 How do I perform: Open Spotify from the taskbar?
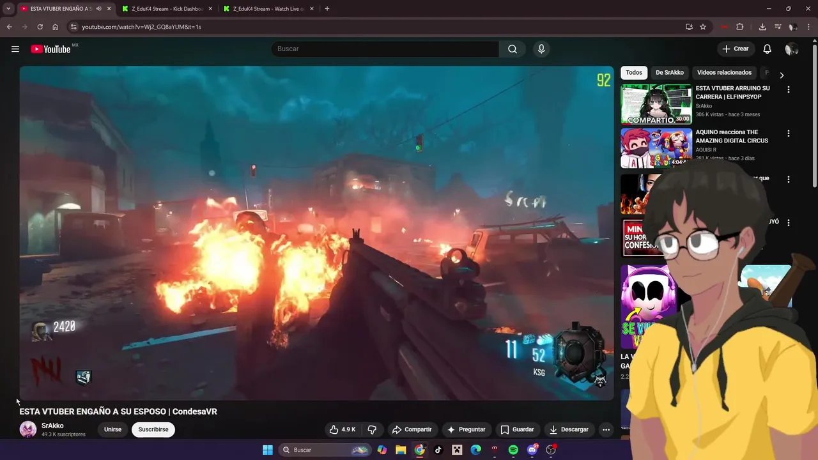coord(513,450)
